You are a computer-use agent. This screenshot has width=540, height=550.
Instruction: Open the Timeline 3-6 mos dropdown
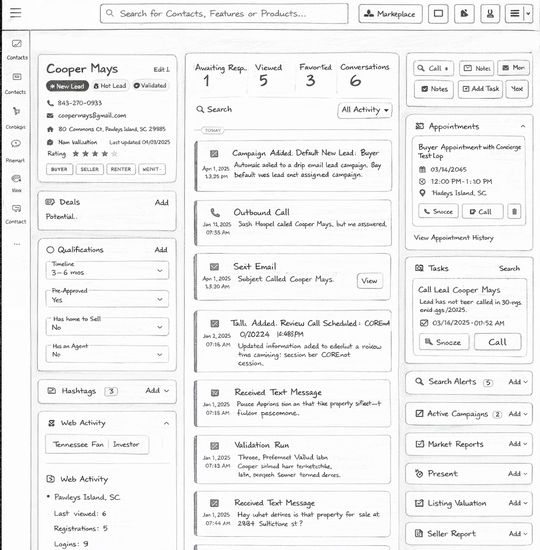click(x=107, y=270)
